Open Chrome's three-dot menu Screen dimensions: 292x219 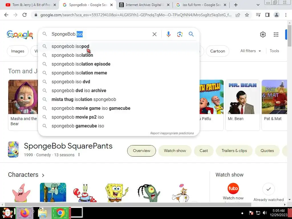click(286, 15)
